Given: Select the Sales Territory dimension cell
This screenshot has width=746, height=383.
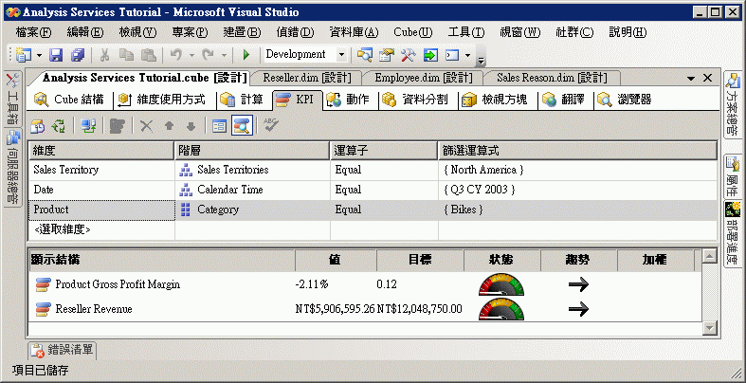Looking at the screenshot, I should pos(101,170).
